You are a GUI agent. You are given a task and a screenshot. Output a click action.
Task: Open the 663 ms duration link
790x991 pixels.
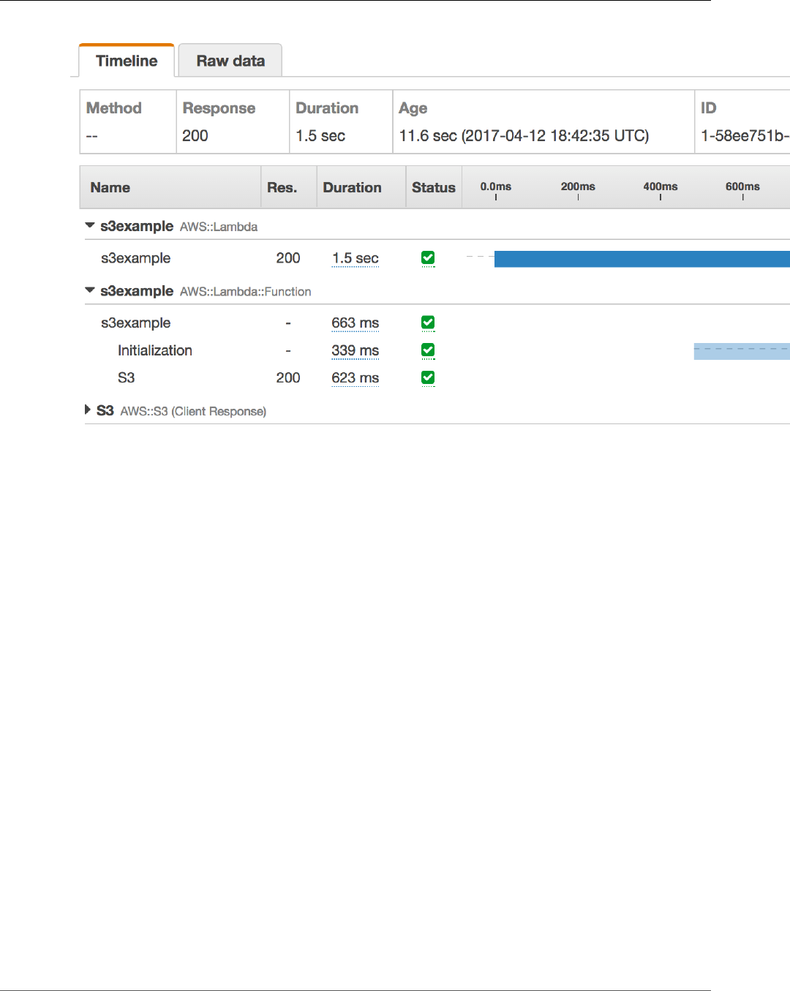click(355, 323)
